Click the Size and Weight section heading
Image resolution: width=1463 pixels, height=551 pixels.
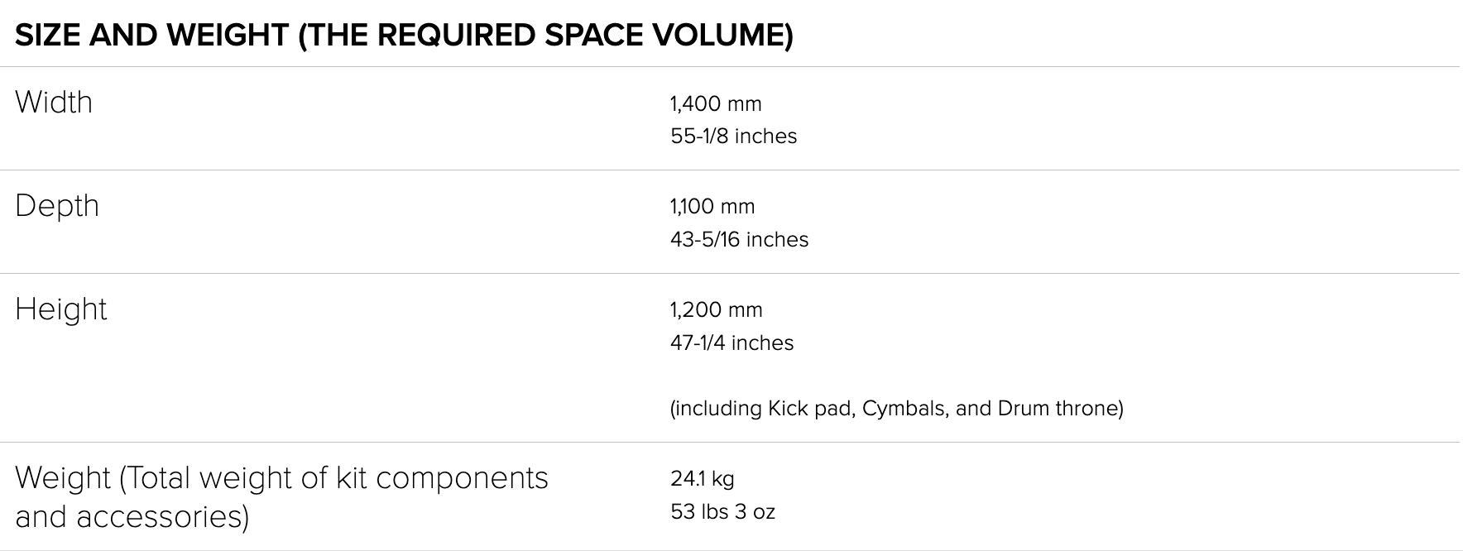pyautogui.click(x=404, y=36)
